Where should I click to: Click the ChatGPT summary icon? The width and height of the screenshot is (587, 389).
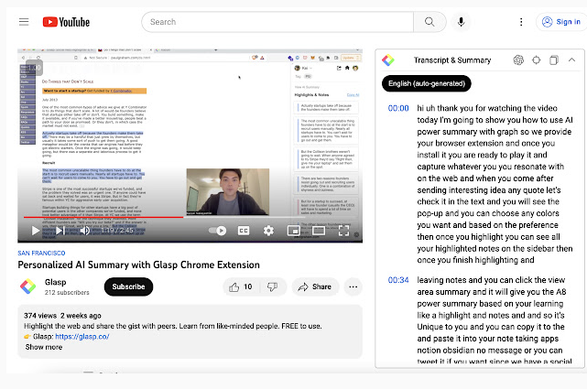[x=518, y=59]
